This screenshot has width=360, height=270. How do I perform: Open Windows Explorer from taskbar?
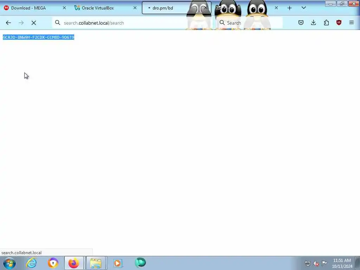pos(96,263)
